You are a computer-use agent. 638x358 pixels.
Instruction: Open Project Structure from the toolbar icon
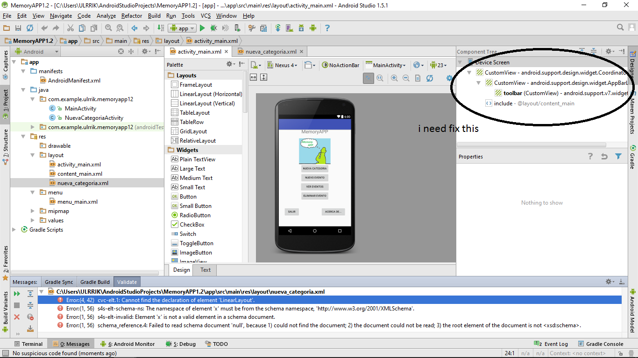pos(263,28)
